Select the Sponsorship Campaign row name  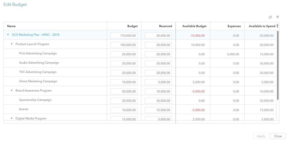click(x=35, y=100)
